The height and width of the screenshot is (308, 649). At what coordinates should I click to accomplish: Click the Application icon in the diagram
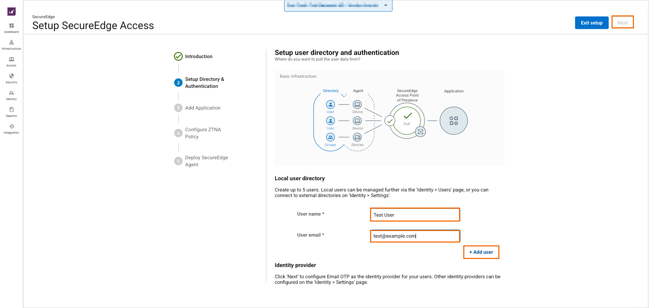(x=453, y=121)
